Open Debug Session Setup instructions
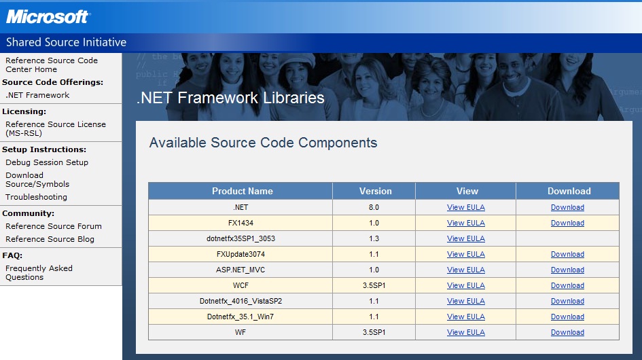 47,162
